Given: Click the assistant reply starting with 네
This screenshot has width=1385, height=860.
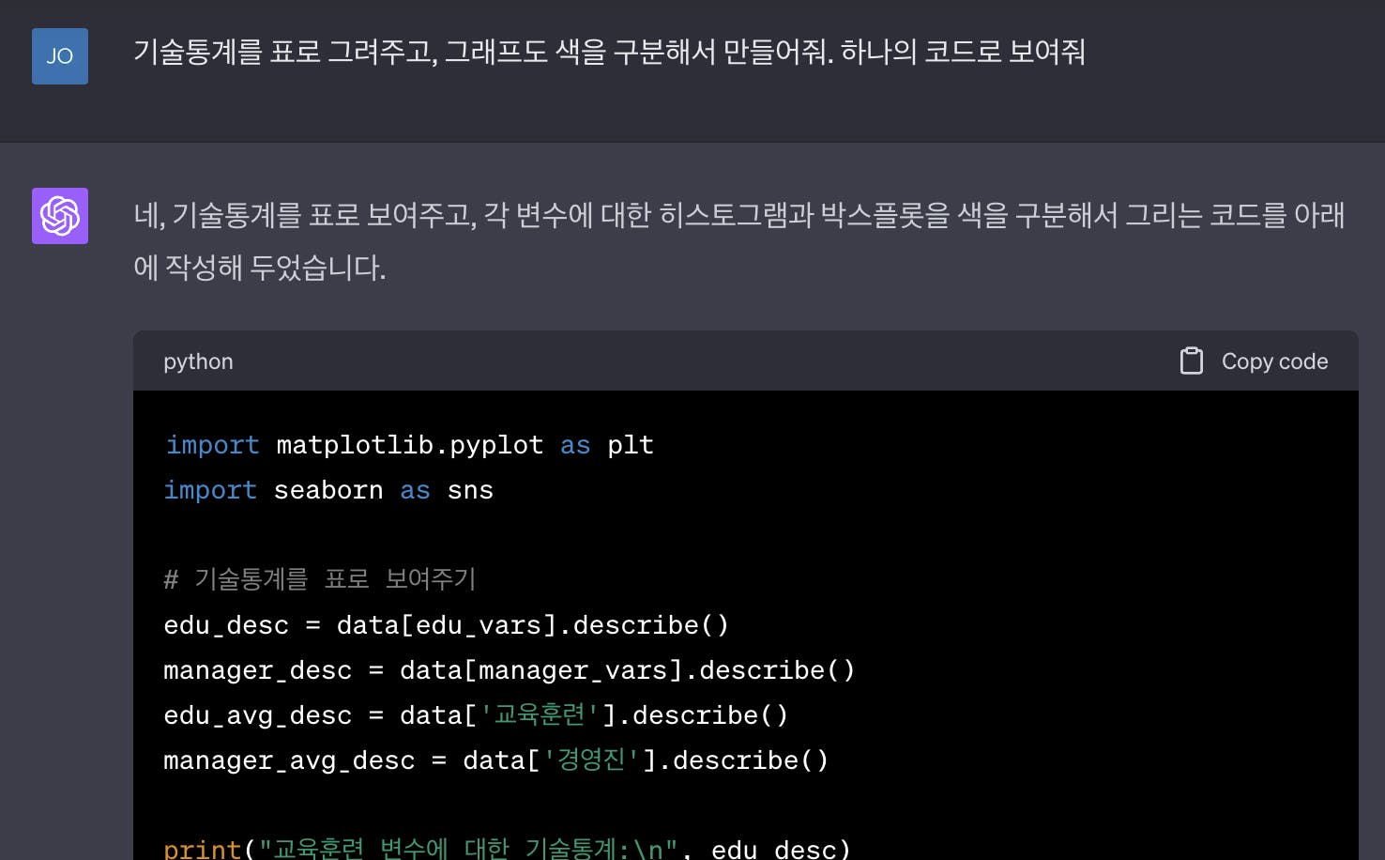Looking at the screenshot, I should (738, 240).
